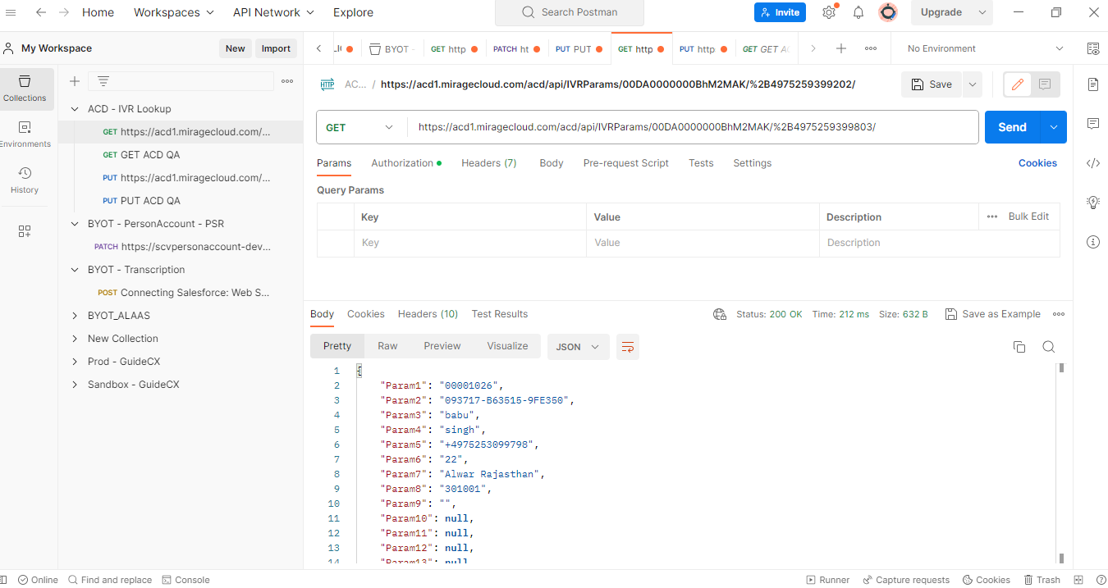Open Upgrade dropdown arrow
Image resolution: width=1108 pixels, height=588 pixels.
point(982,12)
